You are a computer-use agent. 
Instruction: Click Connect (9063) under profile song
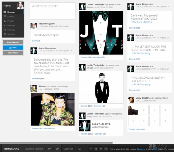pyautogui.click(x=87, y=134)
